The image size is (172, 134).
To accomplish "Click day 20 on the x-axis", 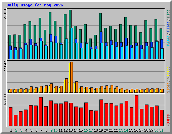I will click(x=106, y=130).
